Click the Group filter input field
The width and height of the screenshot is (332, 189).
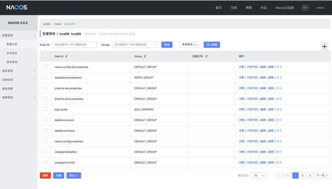point(135,45)
